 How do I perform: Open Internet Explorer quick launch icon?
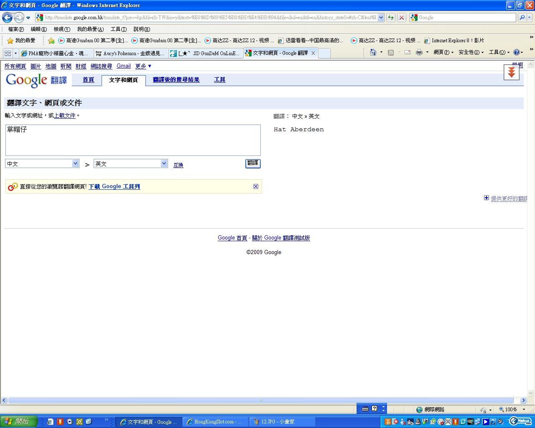coord(50,422)
